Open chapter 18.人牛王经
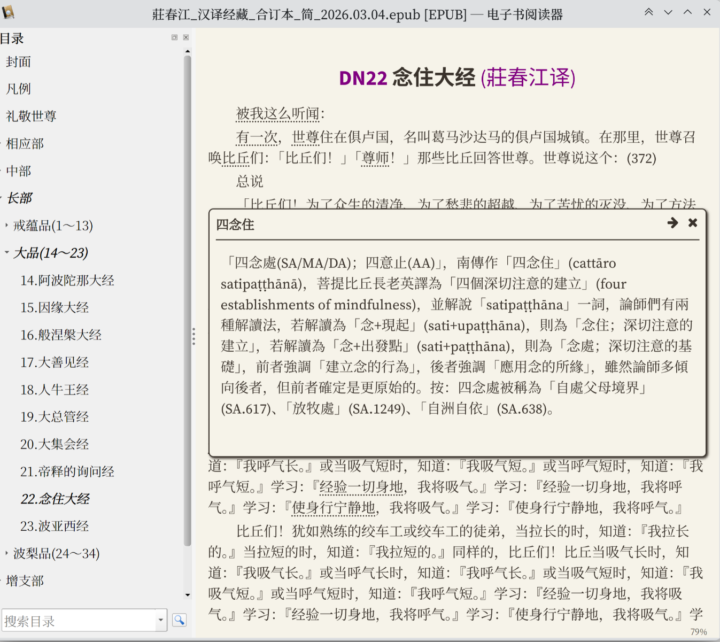Screen dimensions: 720x642 pyautogui.click(x=55, y=390)
